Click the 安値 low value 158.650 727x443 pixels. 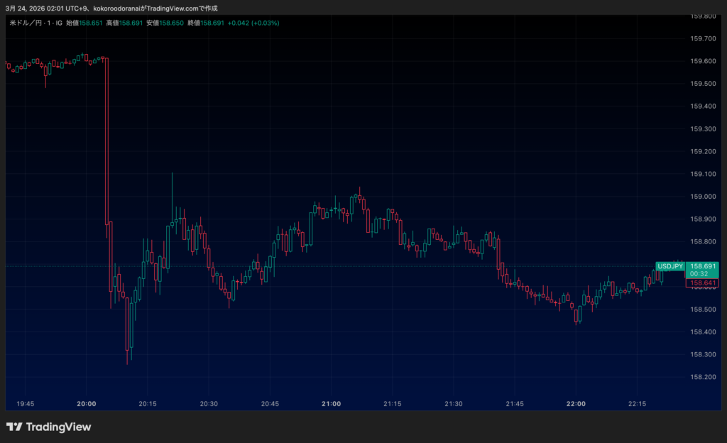(x=171, y=23)
